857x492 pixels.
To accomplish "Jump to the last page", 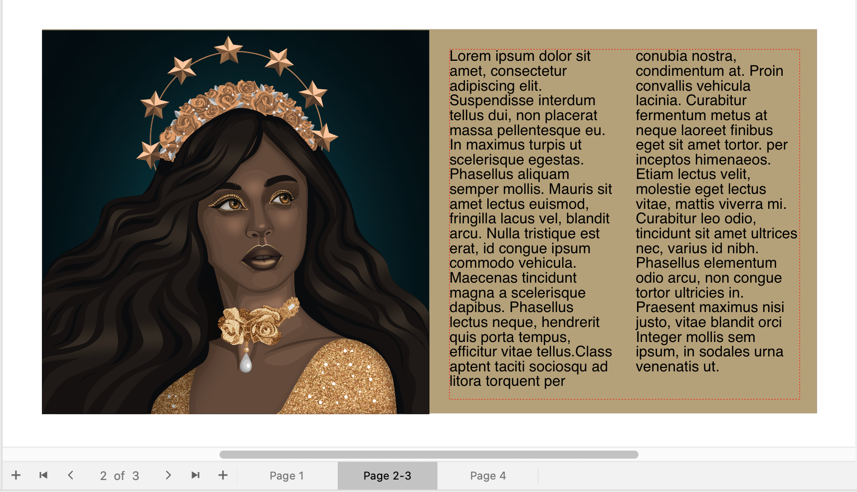I will (196, 476).
